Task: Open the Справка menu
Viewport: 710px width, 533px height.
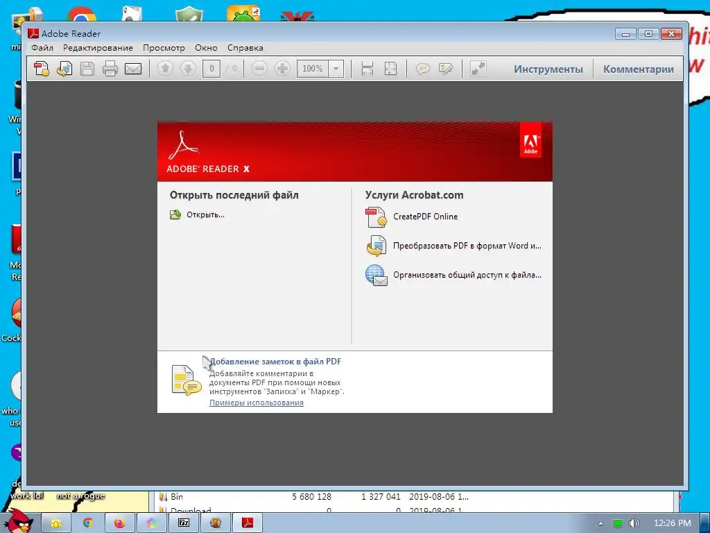Action: (x=245, y=48)
